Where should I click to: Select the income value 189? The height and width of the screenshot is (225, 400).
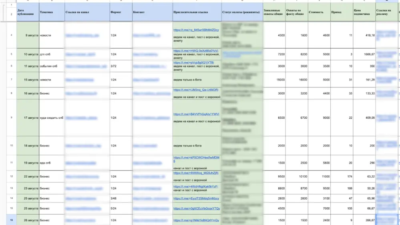342,188
